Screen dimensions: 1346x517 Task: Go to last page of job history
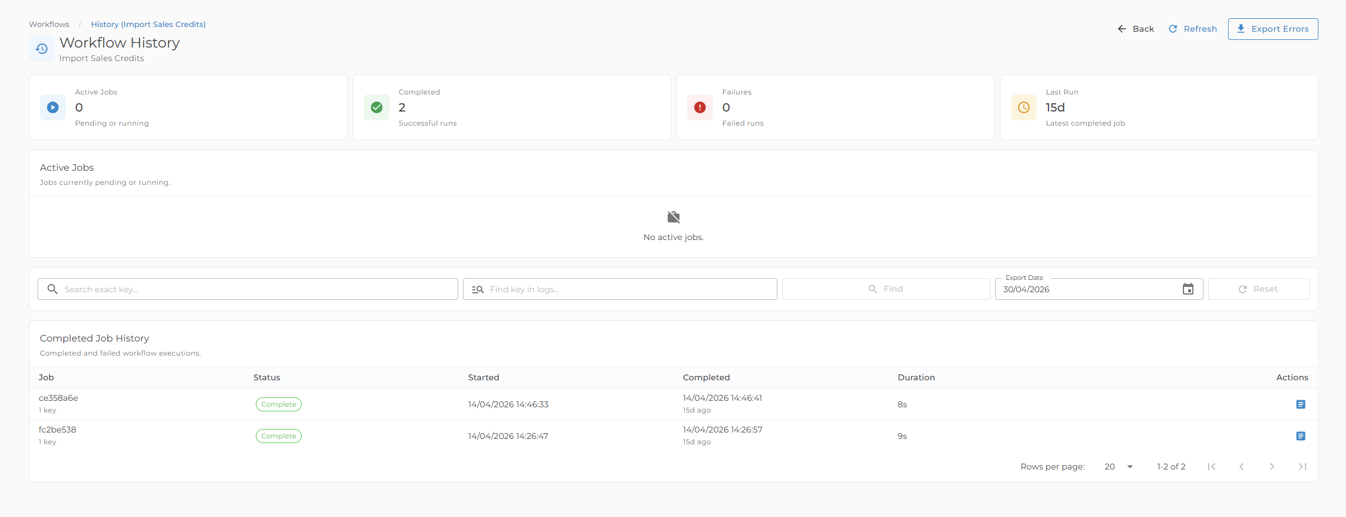(x=1302, y=467)
